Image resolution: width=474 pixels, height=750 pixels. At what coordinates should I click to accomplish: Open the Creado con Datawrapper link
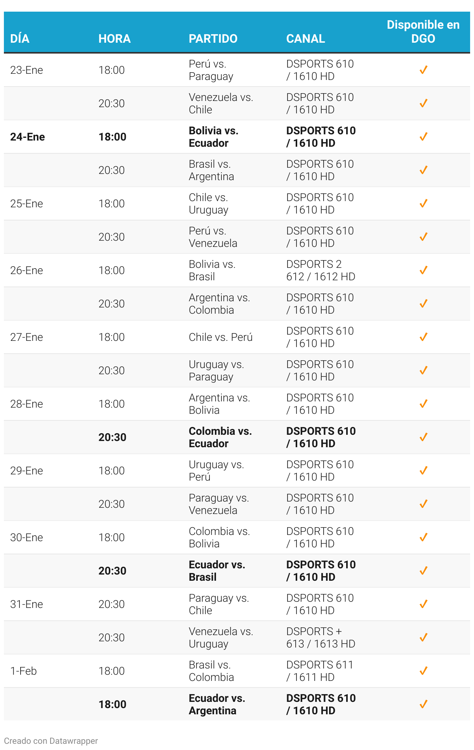point(51,741)
